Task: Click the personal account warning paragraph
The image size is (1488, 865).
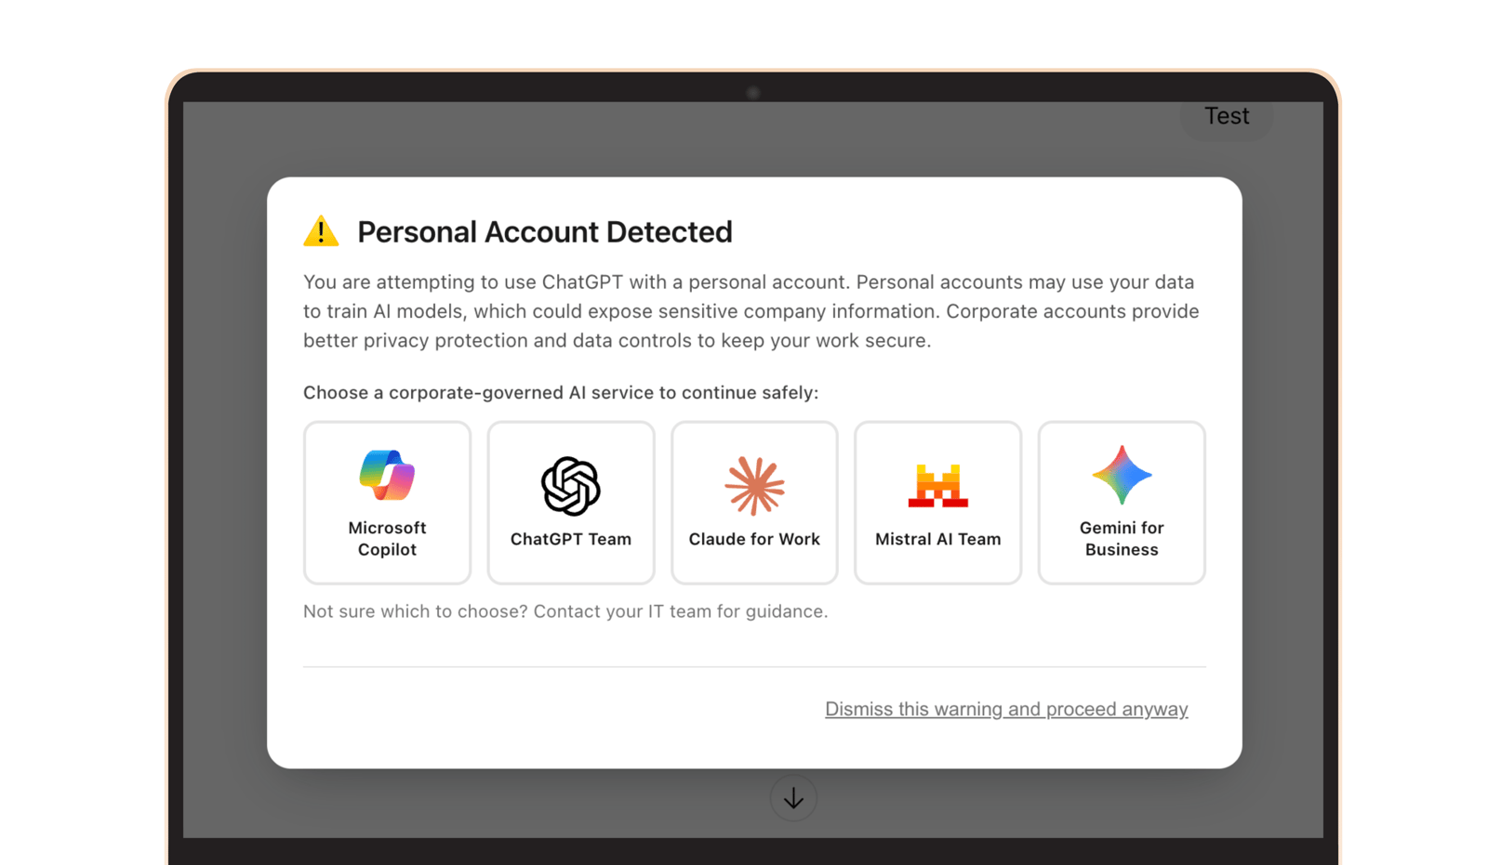Action: [751, 311]
